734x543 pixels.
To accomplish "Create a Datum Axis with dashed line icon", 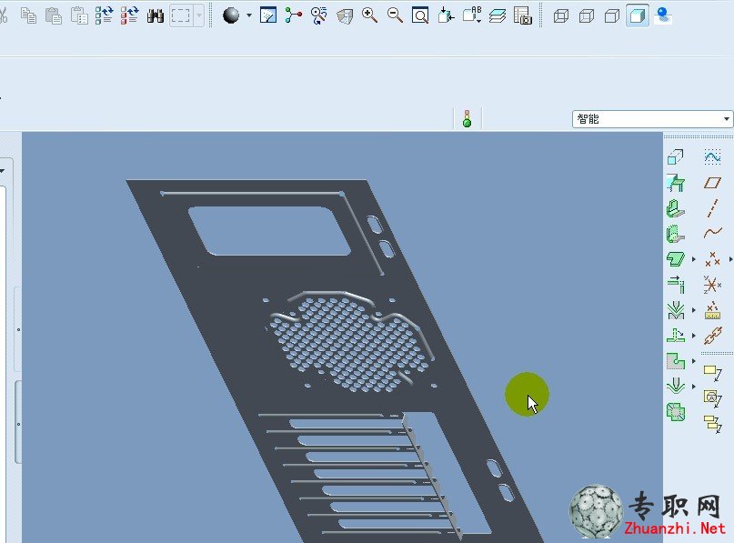I will click(712, 208).
